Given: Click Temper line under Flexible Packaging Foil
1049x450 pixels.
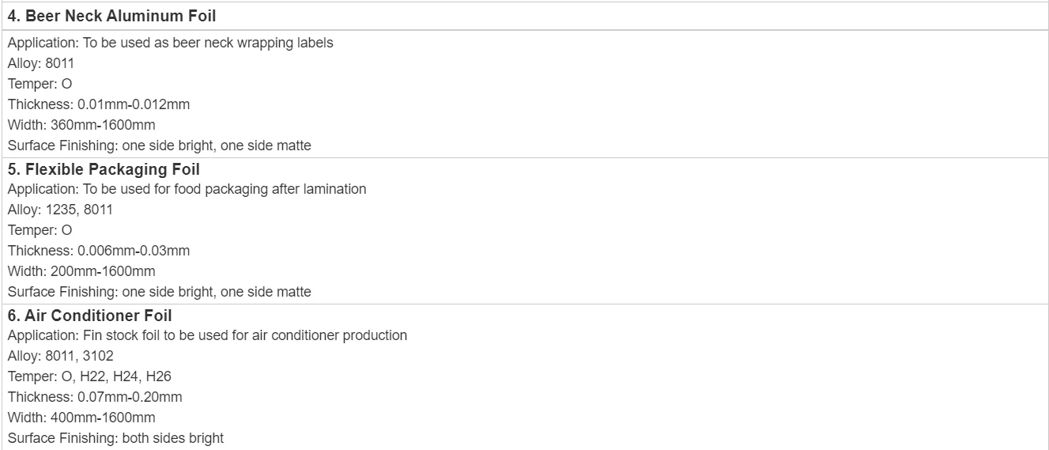Looking at the screenshot, I should coord(40,230).
